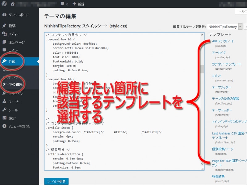Expand the 編集するテーマを選択 theme dropdown

coord(224,27)
